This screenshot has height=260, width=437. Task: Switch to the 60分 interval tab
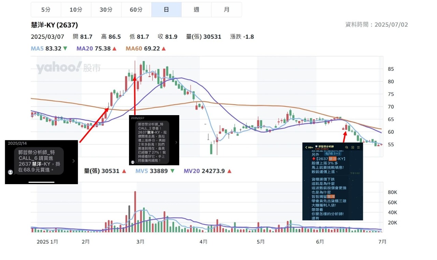pyautogui.click(x=136, y=10)
